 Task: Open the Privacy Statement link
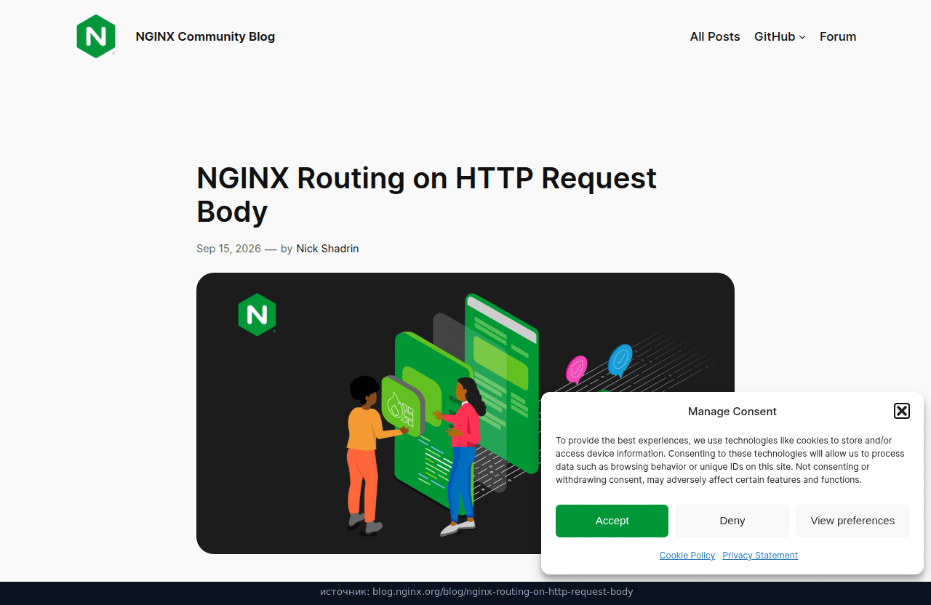tap(760, 555)
